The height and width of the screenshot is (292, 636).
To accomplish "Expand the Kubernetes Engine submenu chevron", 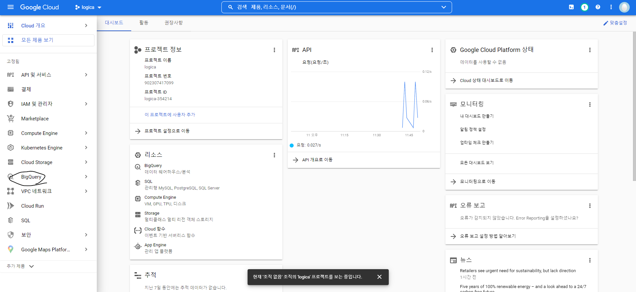I will pos(86,147).
